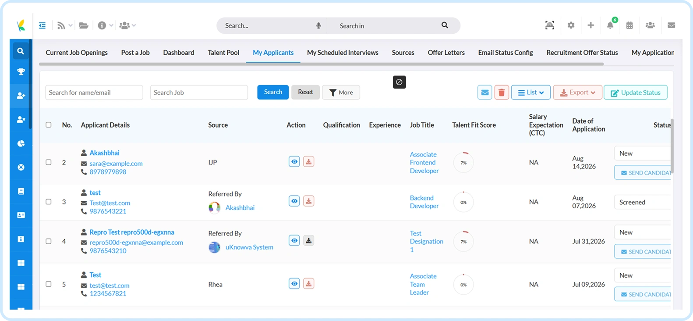Expand the More filters button
The image size is (693, 321).
point(341,93)
